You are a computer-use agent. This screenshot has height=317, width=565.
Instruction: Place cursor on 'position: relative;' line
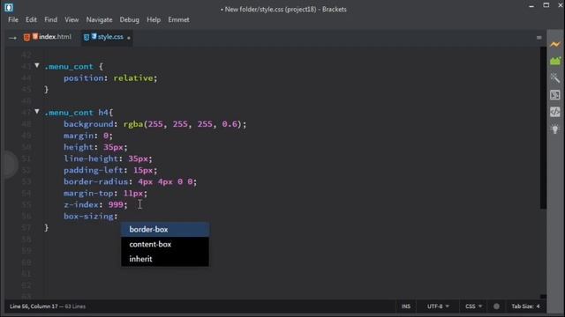click(110, 78)
